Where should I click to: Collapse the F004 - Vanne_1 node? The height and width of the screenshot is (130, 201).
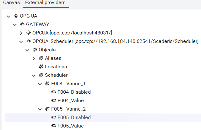[x=40, y=84]
